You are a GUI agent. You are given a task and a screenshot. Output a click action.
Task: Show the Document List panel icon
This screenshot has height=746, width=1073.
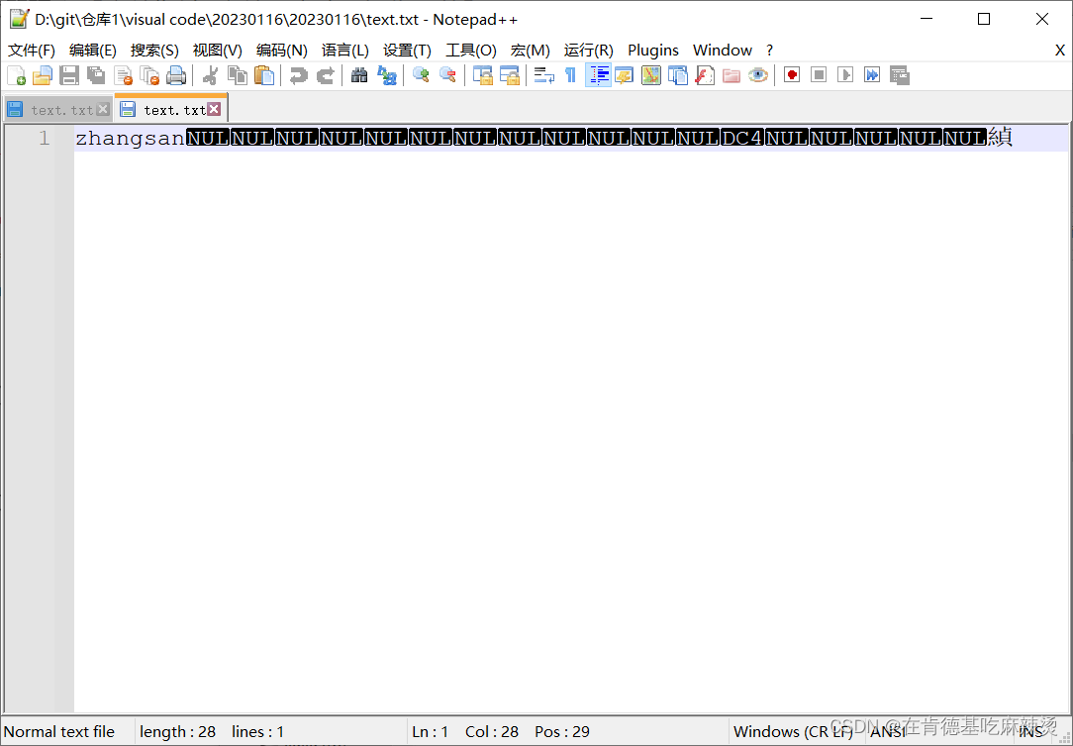coord(677,74)
